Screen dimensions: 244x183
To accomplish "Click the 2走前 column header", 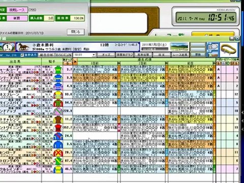I will (143, 64).
